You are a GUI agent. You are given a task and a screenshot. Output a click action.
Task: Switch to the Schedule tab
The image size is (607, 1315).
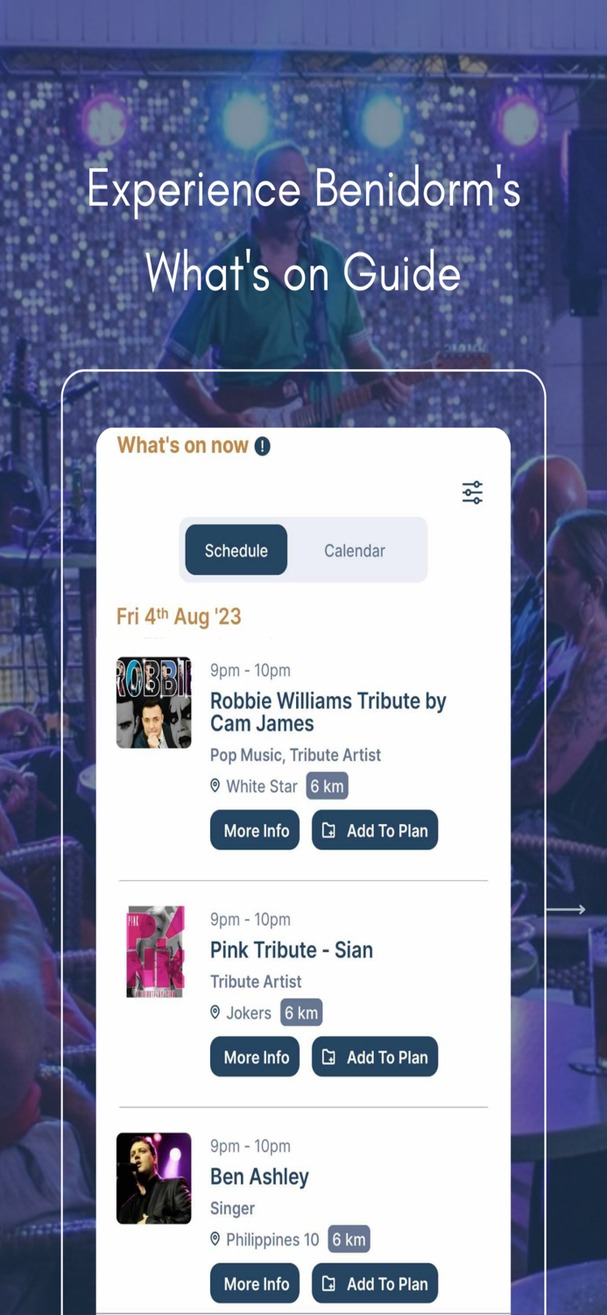pos(236,550)
